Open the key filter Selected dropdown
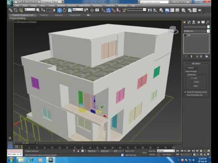The height and width of the screenshot is (163, 218). click(166, 151)
